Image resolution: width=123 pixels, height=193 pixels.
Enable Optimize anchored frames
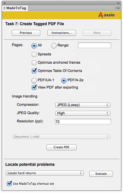tap(34, 63)
